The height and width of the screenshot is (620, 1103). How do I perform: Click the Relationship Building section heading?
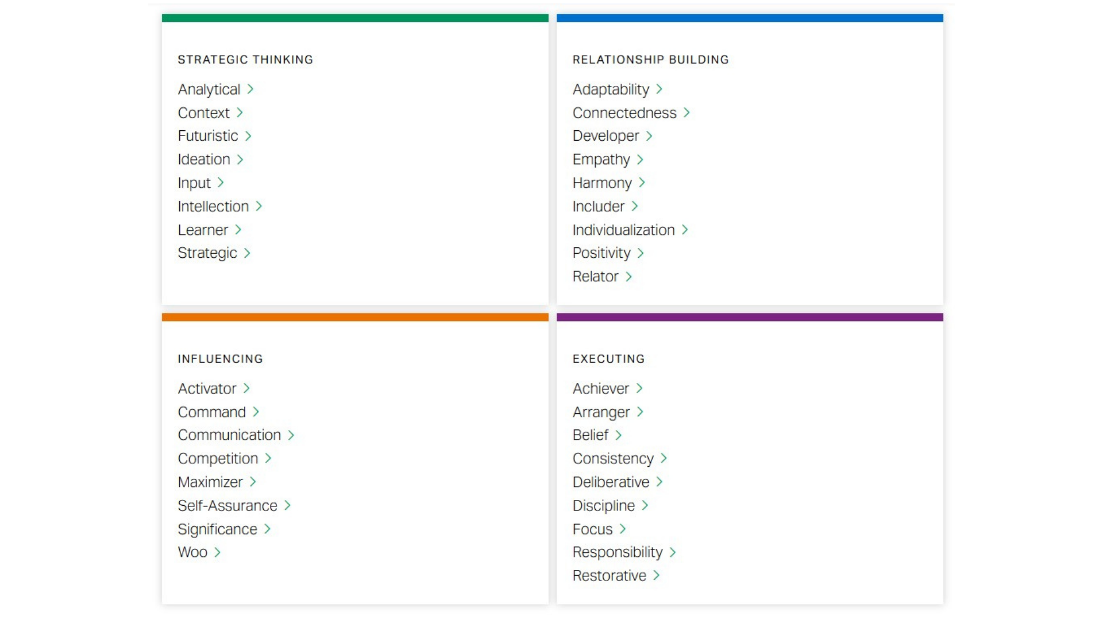pyautogui.click(x=650, y=60)
